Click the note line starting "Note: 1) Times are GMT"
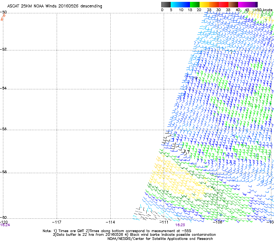 click(x=117, y=231)
